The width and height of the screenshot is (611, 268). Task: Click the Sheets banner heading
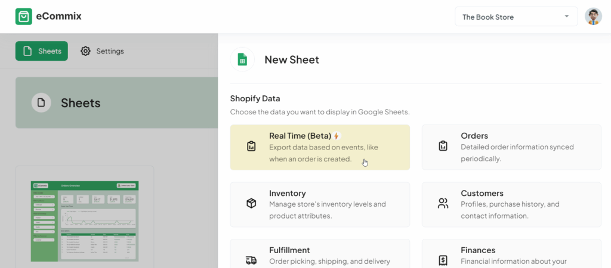81,102
